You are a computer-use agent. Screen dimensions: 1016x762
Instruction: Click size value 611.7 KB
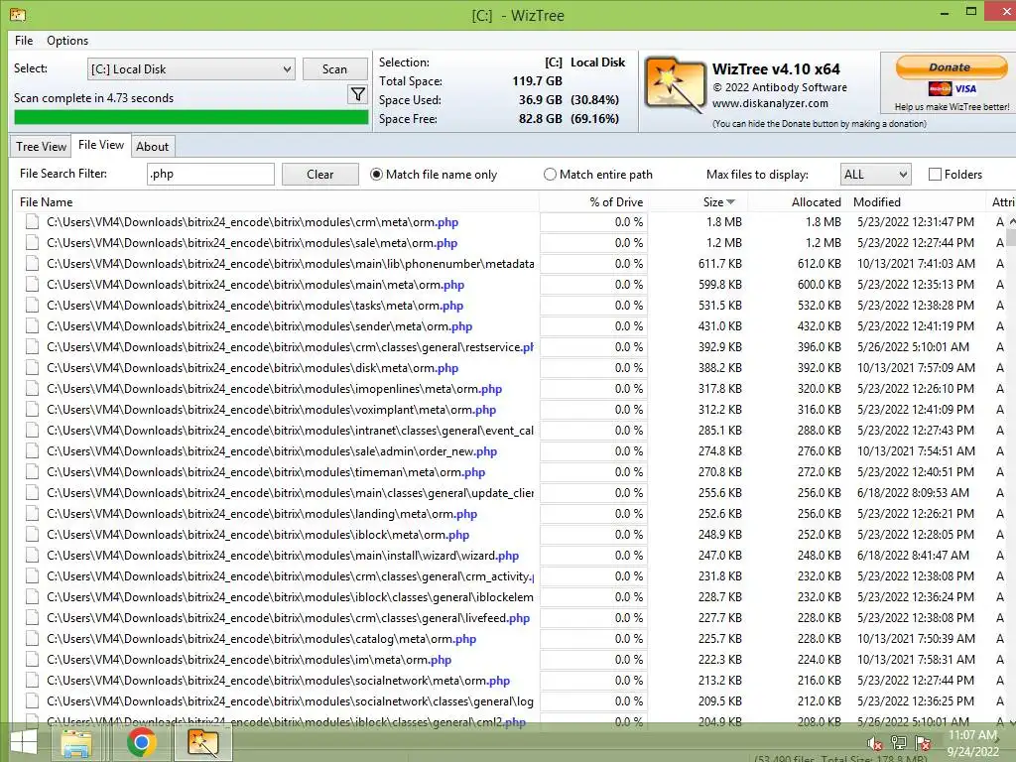(x=720, y=264)
